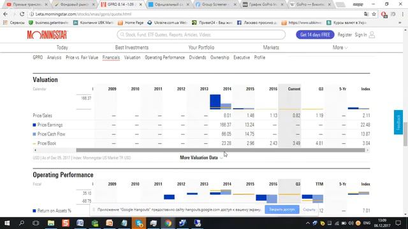The image size is (408, 229).
Task: Click the hide (Скрыть) link in Hangouts bar
Action: click(309, 209)
